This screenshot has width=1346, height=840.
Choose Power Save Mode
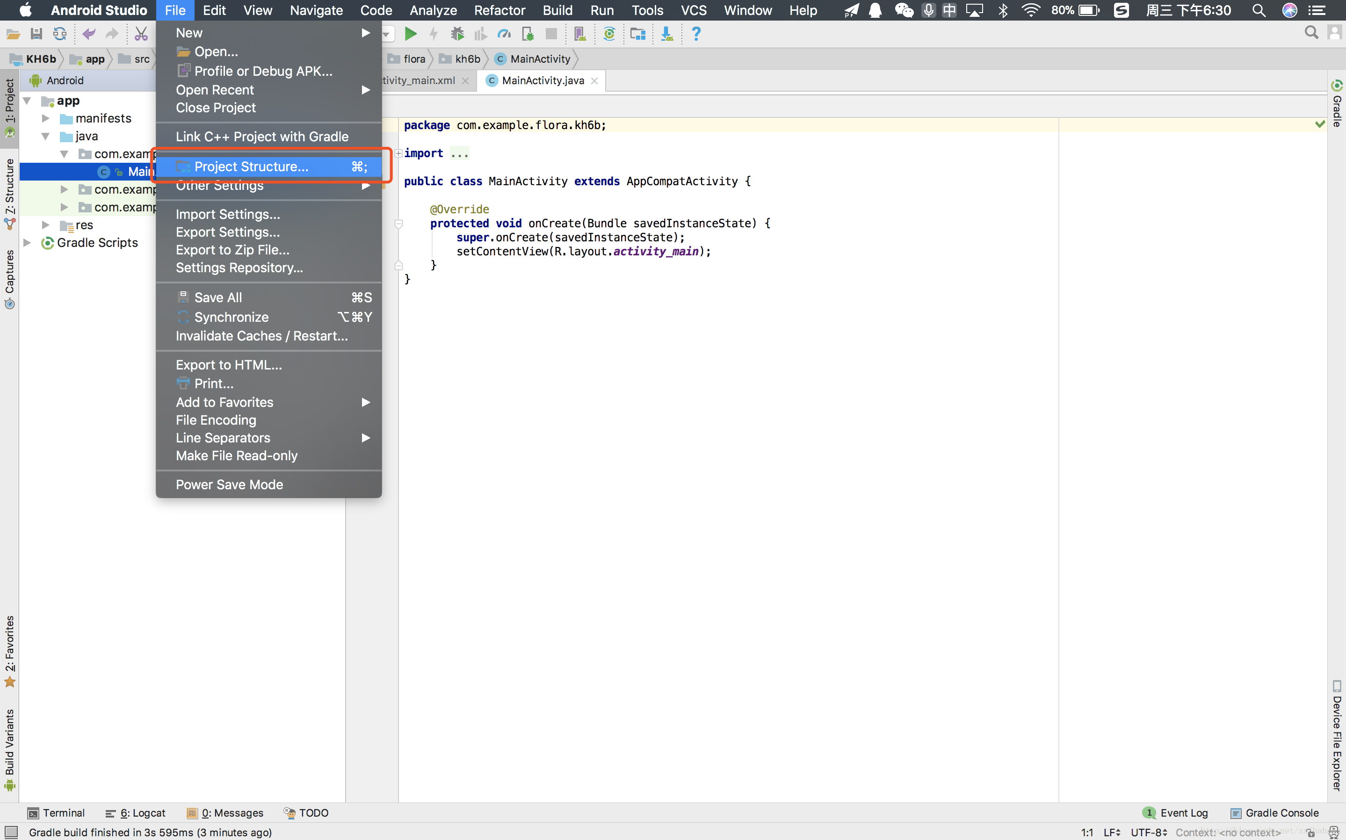tap(269, 485)
